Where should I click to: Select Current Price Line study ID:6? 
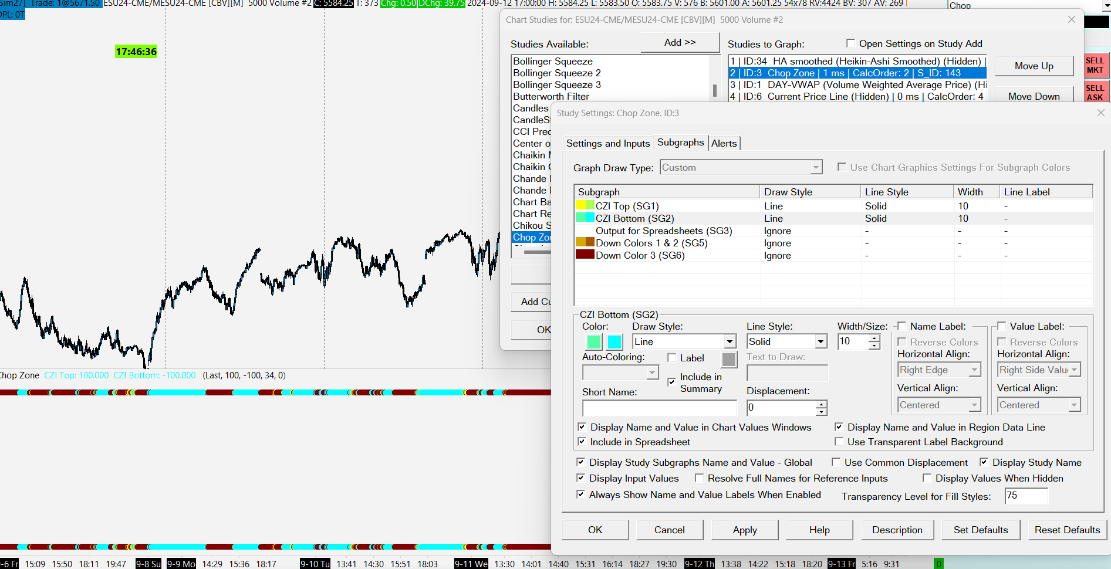click(857, 96)
